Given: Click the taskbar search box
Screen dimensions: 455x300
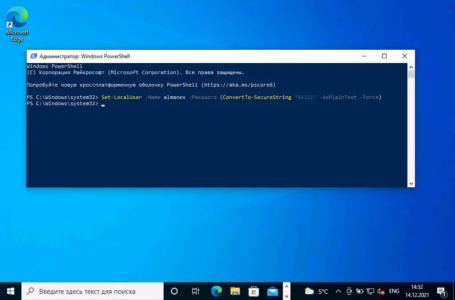Looking at the screenshot, I should pos(93,291).
